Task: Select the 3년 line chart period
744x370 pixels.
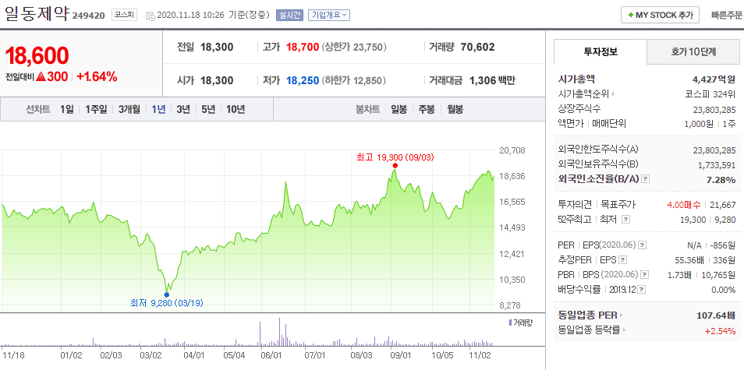Action: [x=183, y=109]
